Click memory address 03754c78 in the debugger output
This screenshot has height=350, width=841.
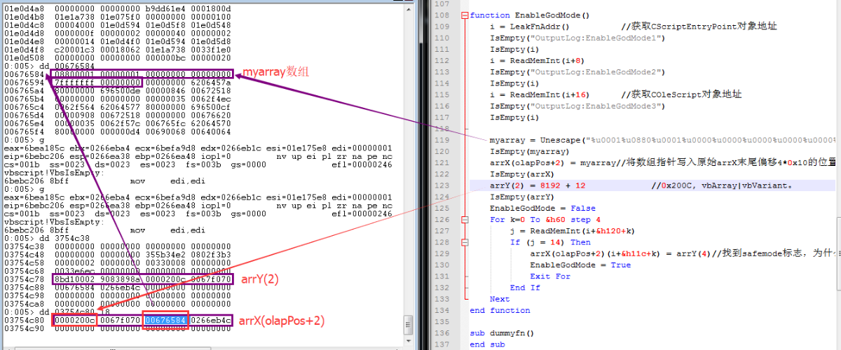coord(24,279)
